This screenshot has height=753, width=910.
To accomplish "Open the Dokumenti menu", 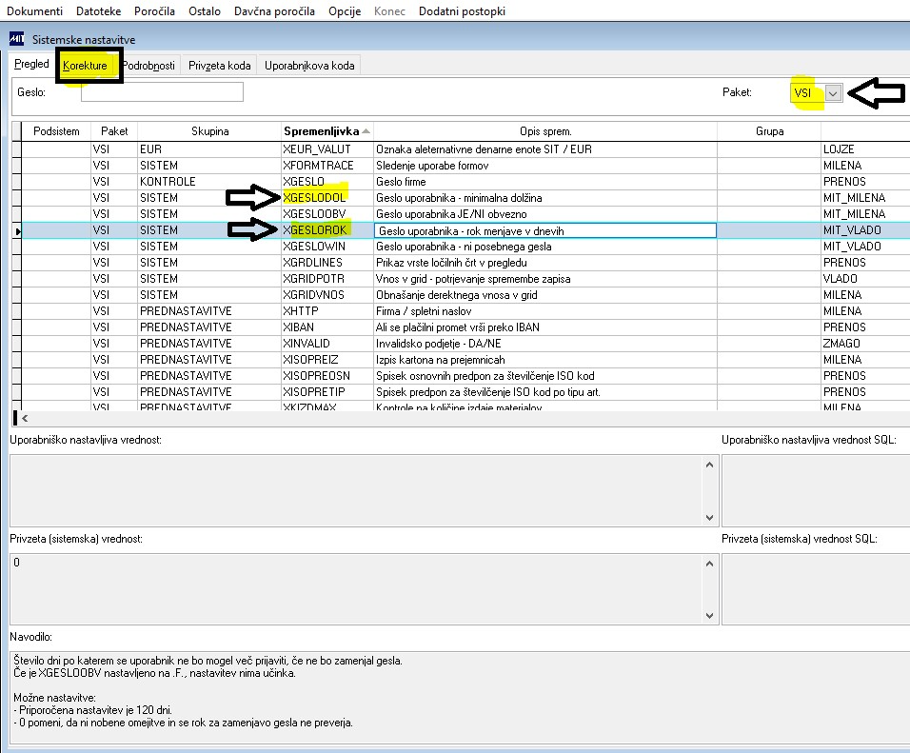I will point(35,11).
